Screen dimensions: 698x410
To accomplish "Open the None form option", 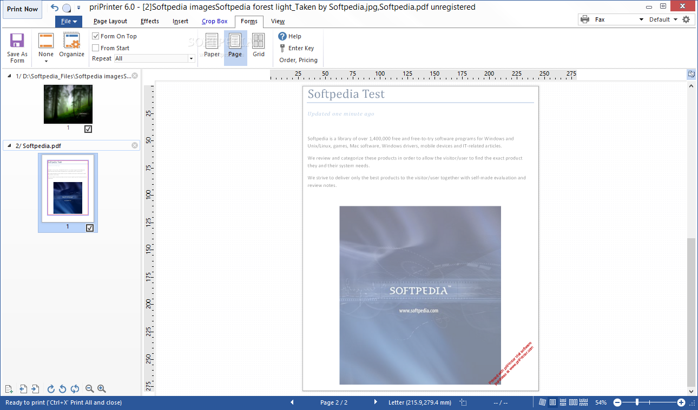I will tap(46, 48).
